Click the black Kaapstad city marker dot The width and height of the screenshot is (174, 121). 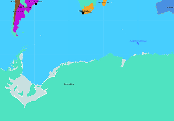pos(83,13)
